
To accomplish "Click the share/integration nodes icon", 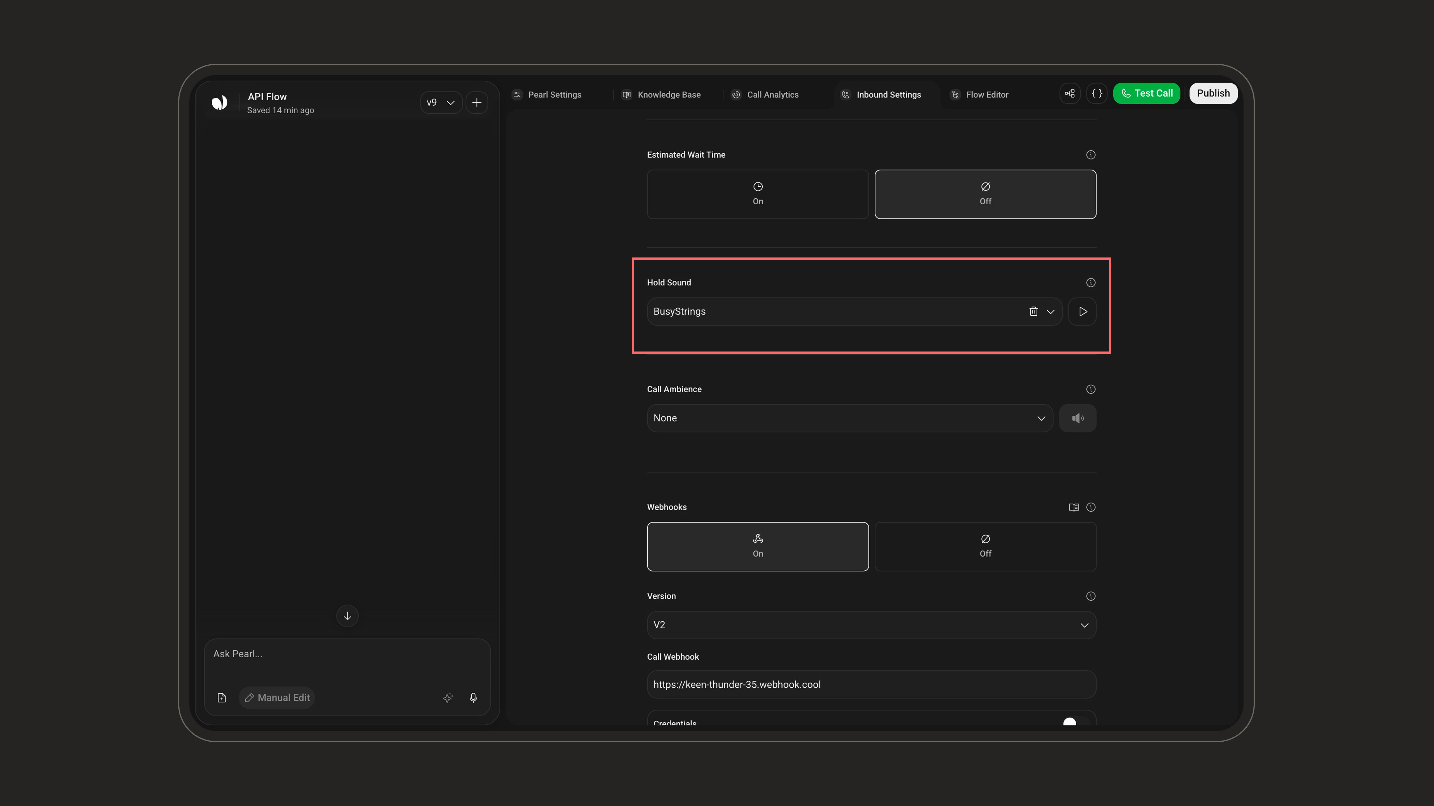I will [x=1069, y=93].
